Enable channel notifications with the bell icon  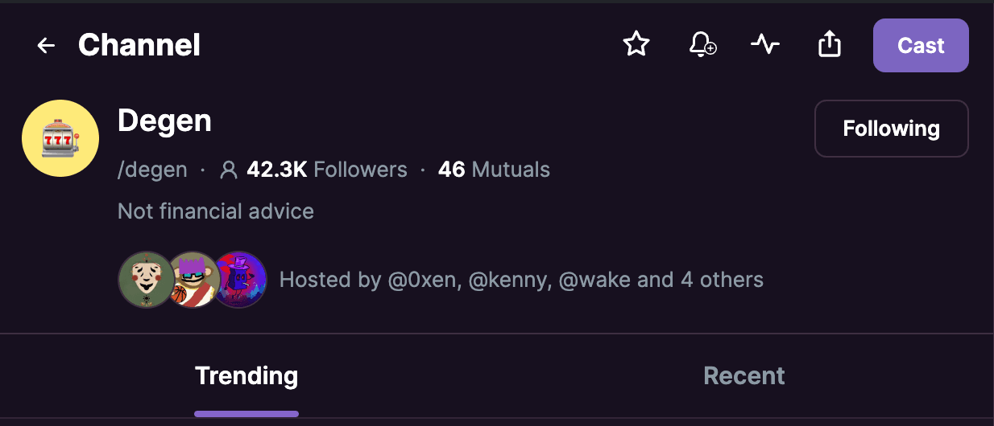[x=702, y=44]
